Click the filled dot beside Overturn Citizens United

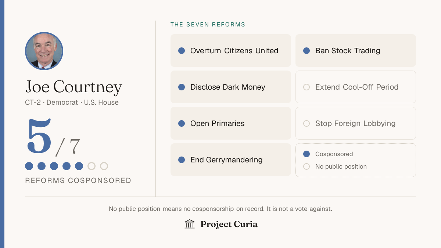[182, 51]
